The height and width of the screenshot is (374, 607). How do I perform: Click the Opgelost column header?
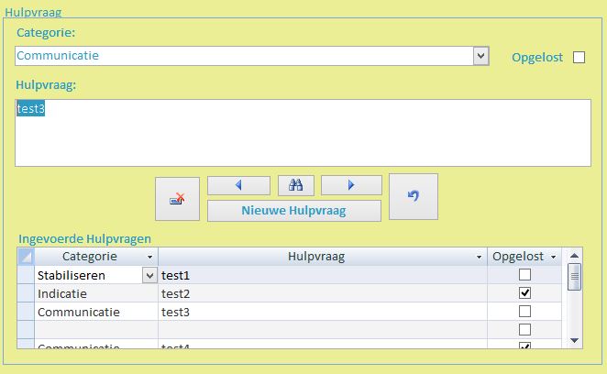coord(524,257)
